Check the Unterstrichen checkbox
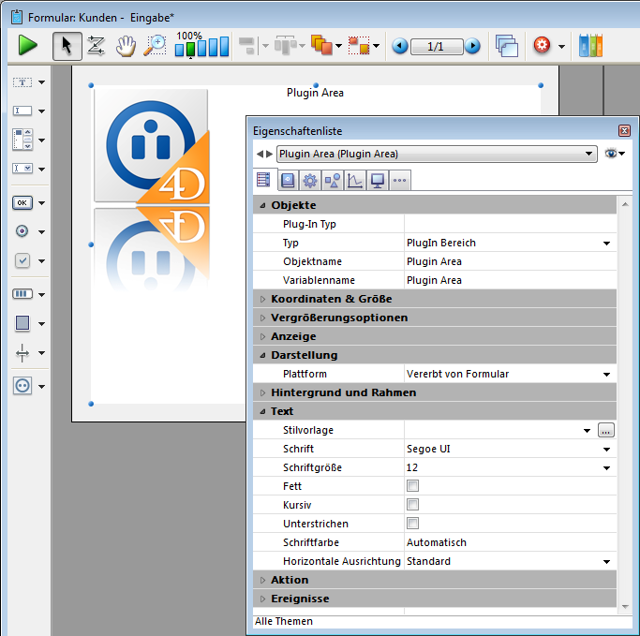The image size is (640, 636). tap(412, 524)
